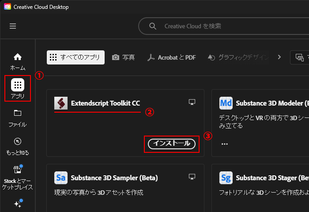Click the インストール button for Extendscript Toolkit
This screenshot has width=309, height=212.
pos(172,144)
